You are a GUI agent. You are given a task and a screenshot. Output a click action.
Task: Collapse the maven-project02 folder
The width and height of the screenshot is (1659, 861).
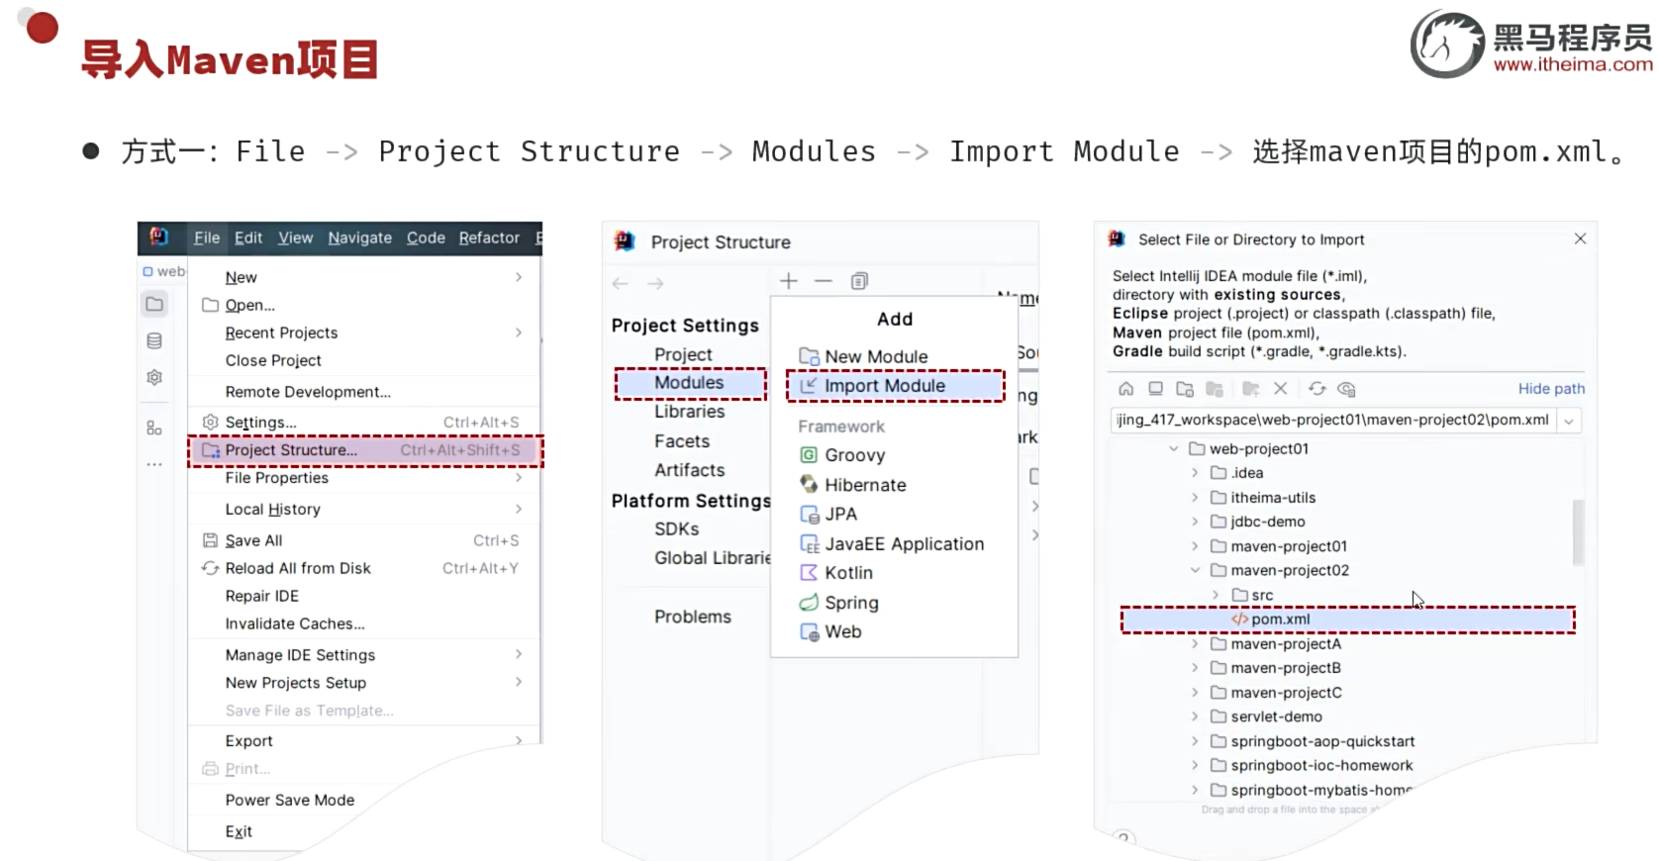coord(1195,570)
